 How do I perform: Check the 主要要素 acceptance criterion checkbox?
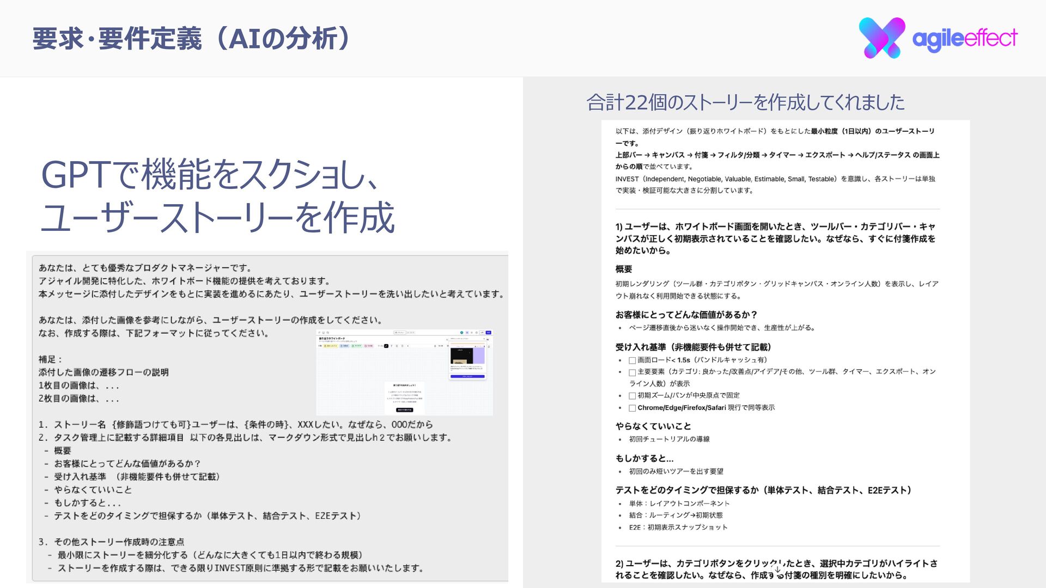point(632,372)
